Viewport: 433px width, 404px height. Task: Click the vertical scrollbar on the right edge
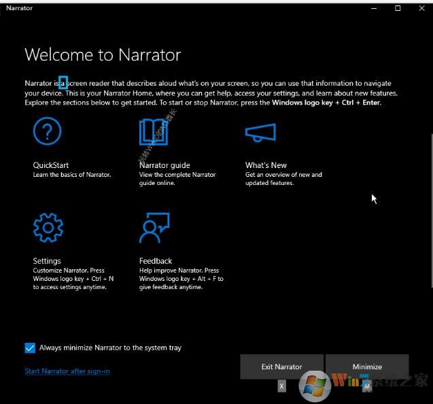pos(430,204)
